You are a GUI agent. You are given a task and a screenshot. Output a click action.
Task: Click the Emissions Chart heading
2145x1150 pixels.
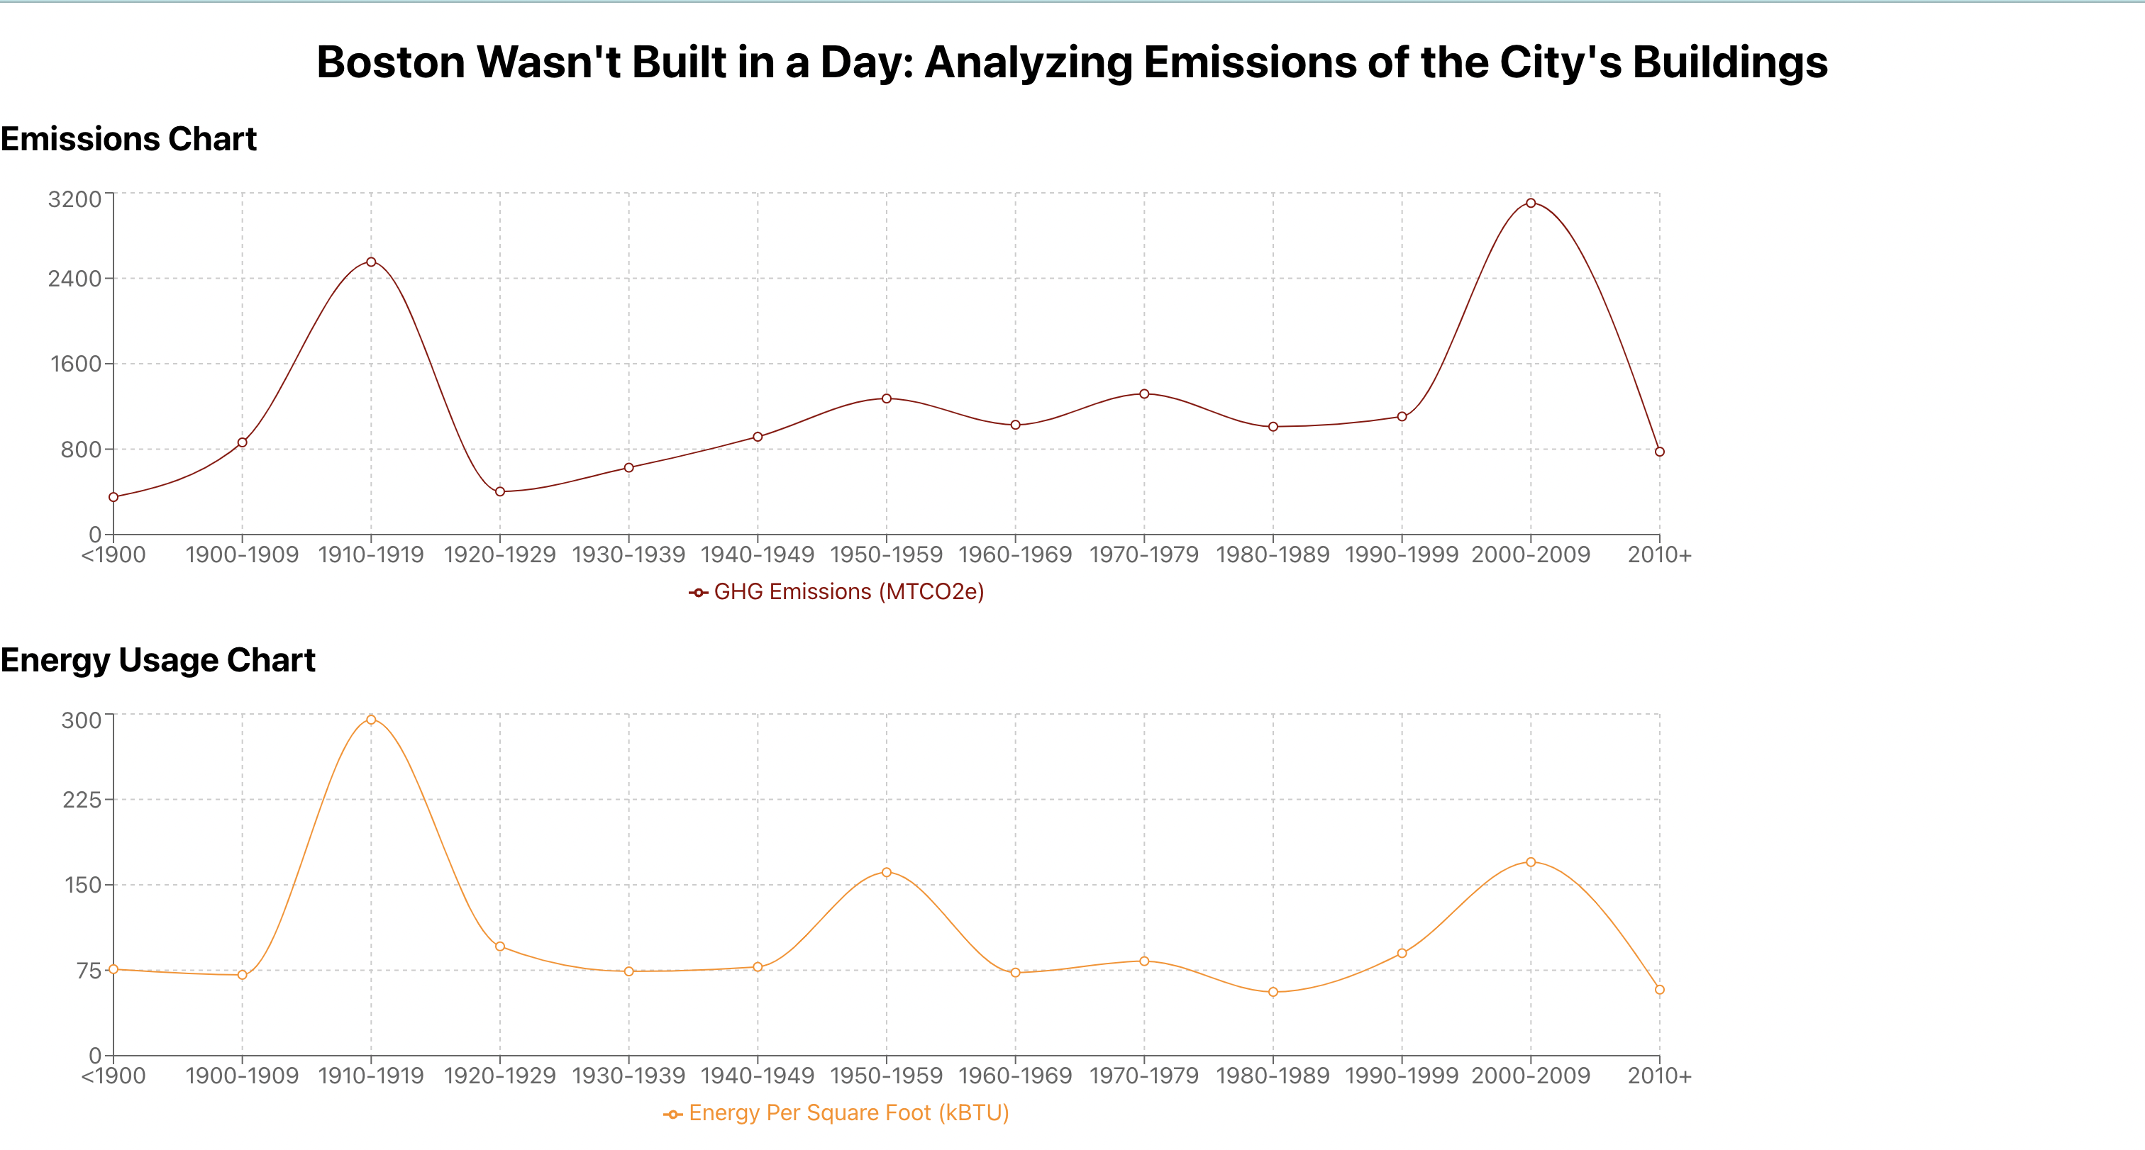pyautogui.click(x=129, y=139)
